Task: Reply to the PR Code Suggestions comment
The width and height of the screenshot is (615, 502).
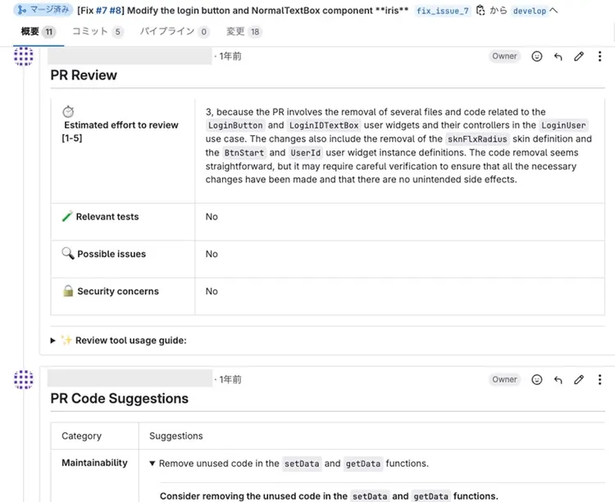Action: tap(558, 380)
